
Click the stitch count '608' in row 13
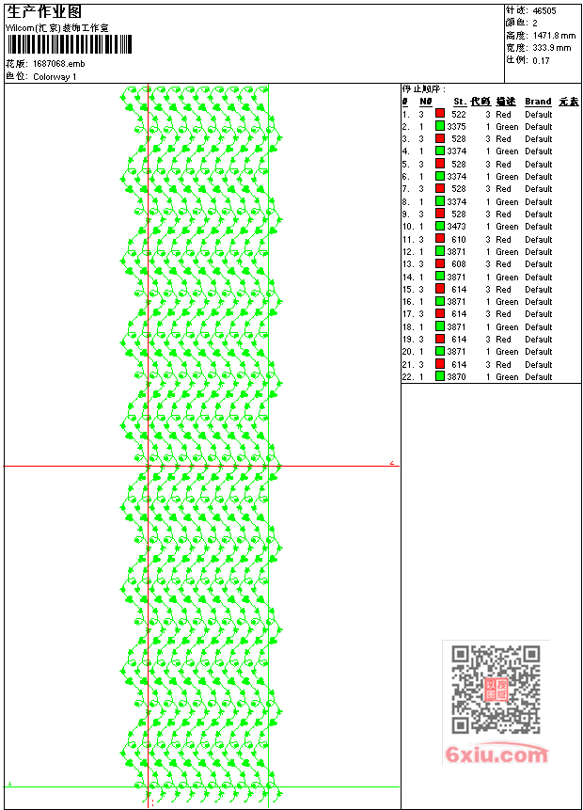(459, 264)
